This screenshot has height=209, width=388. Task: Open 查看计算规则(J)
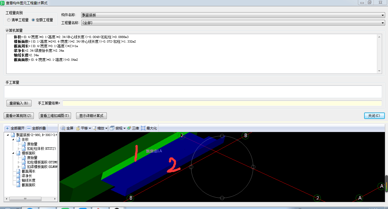[x=19, y=116]
